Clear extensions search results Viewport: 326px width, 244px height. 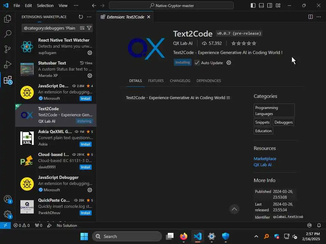click(82, 28)
